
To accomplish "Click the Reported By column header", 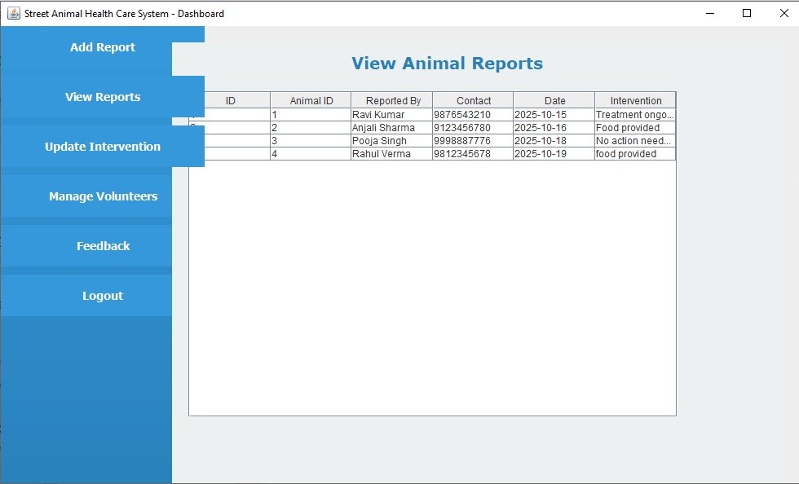I will 392,100.
